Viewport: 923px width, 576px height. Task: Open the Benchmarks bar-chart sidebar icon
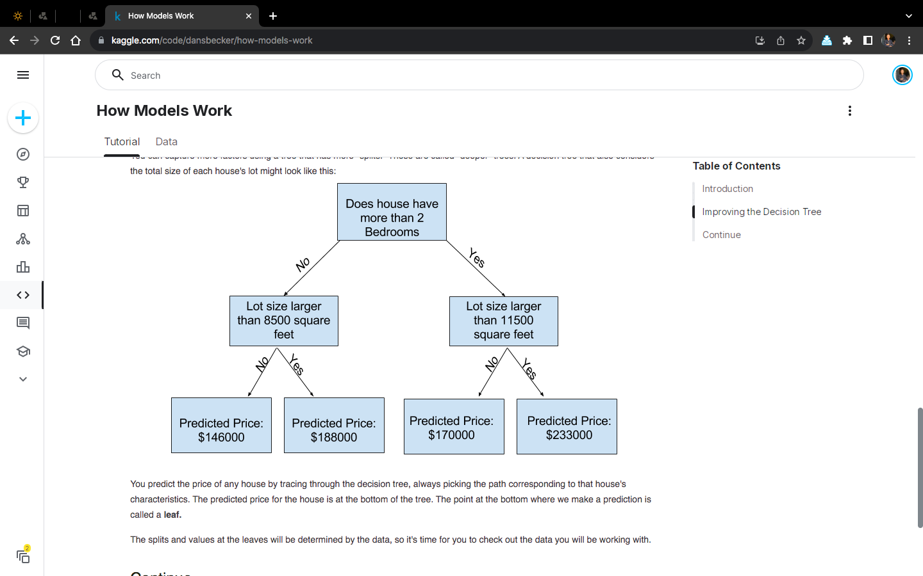point(23,267)
